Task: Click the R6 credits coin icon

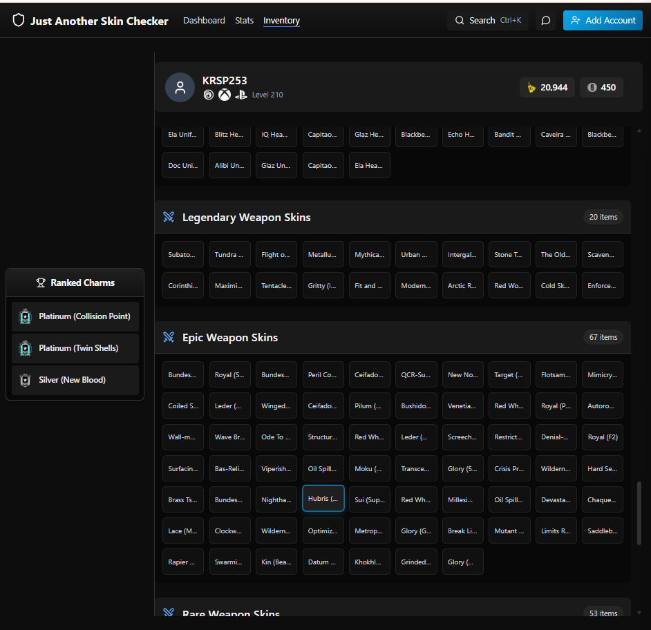Action: (592, 88)
